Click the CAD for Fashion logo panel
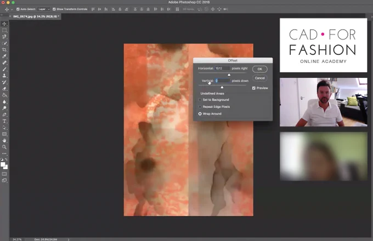Viewport: 373px width, 241px height. click(324, 45)
